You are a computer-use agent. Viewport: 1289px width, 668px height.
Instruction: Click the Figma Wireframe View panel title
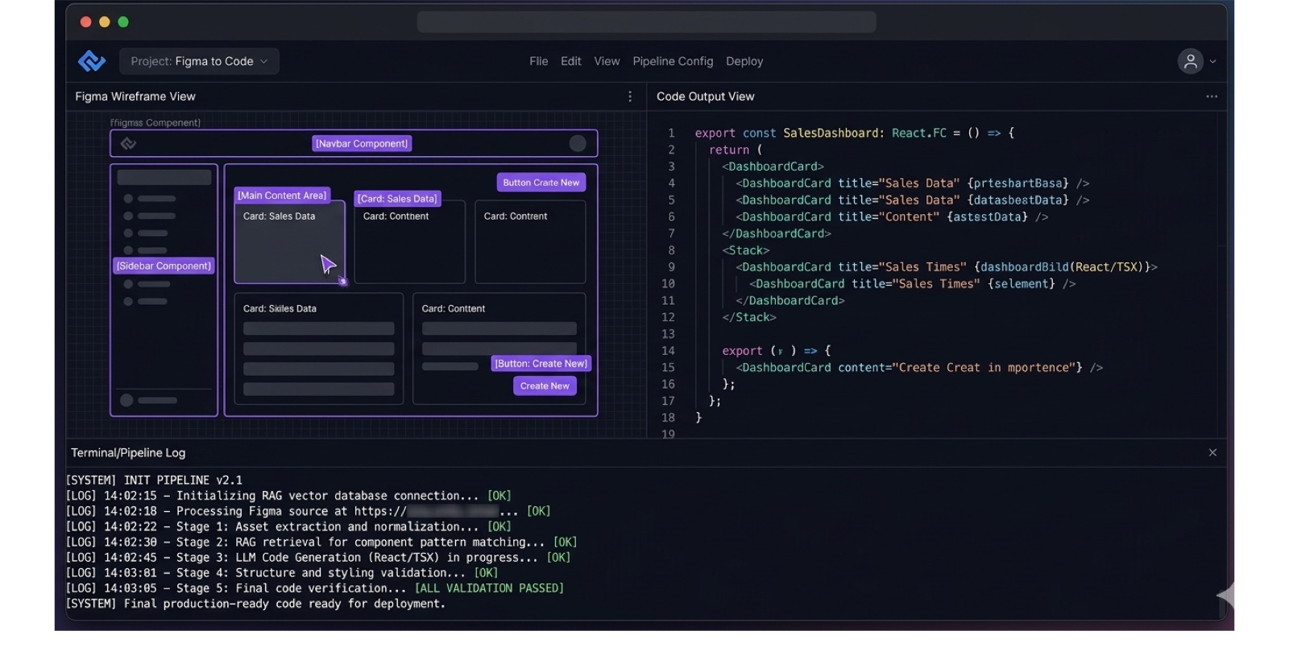(135, 97)
